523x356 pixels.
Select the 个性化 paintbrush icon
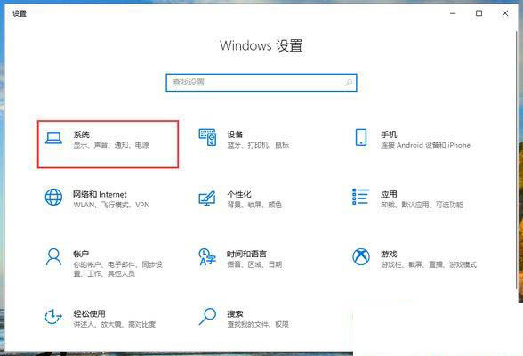[x=207, y=198]
